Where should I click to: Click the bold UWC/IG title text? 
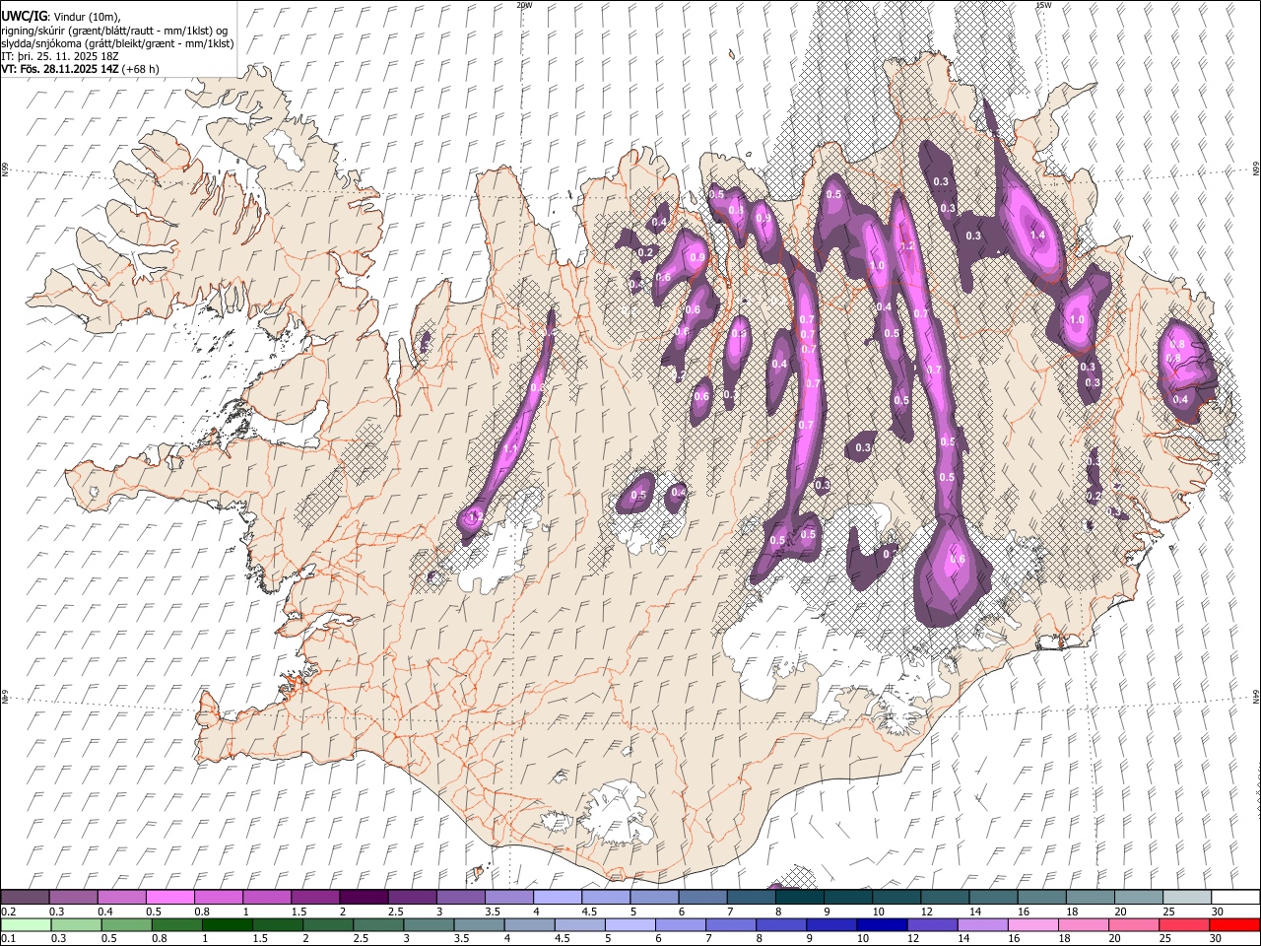pos(23,17)
